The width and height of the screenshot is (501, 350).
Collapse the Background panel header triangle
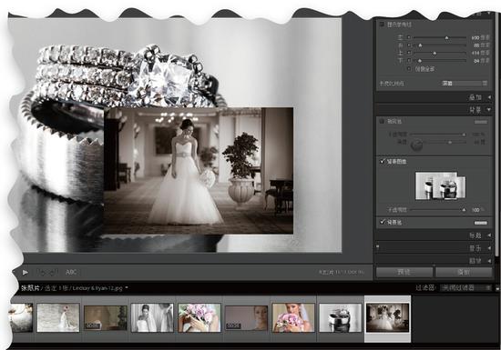click(x=489, y=110)
